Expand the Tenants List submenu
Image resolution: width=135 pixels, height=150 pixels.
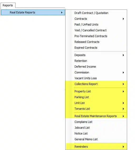point(96,109)
